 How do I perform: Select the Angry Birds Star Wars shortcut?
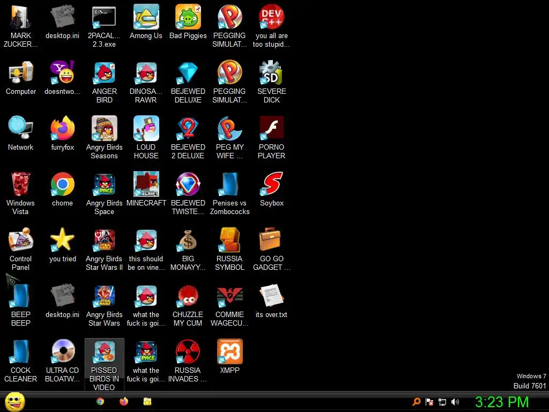[105, 305]
